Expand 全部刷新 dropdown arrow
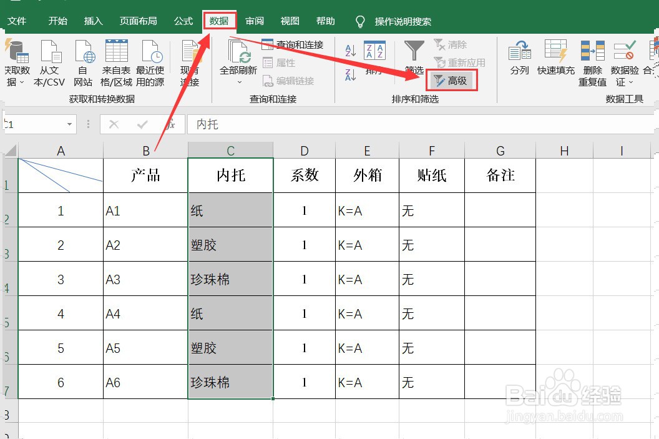Image resolution: width=659 pixels, height=439 pixels. point(239,82)
